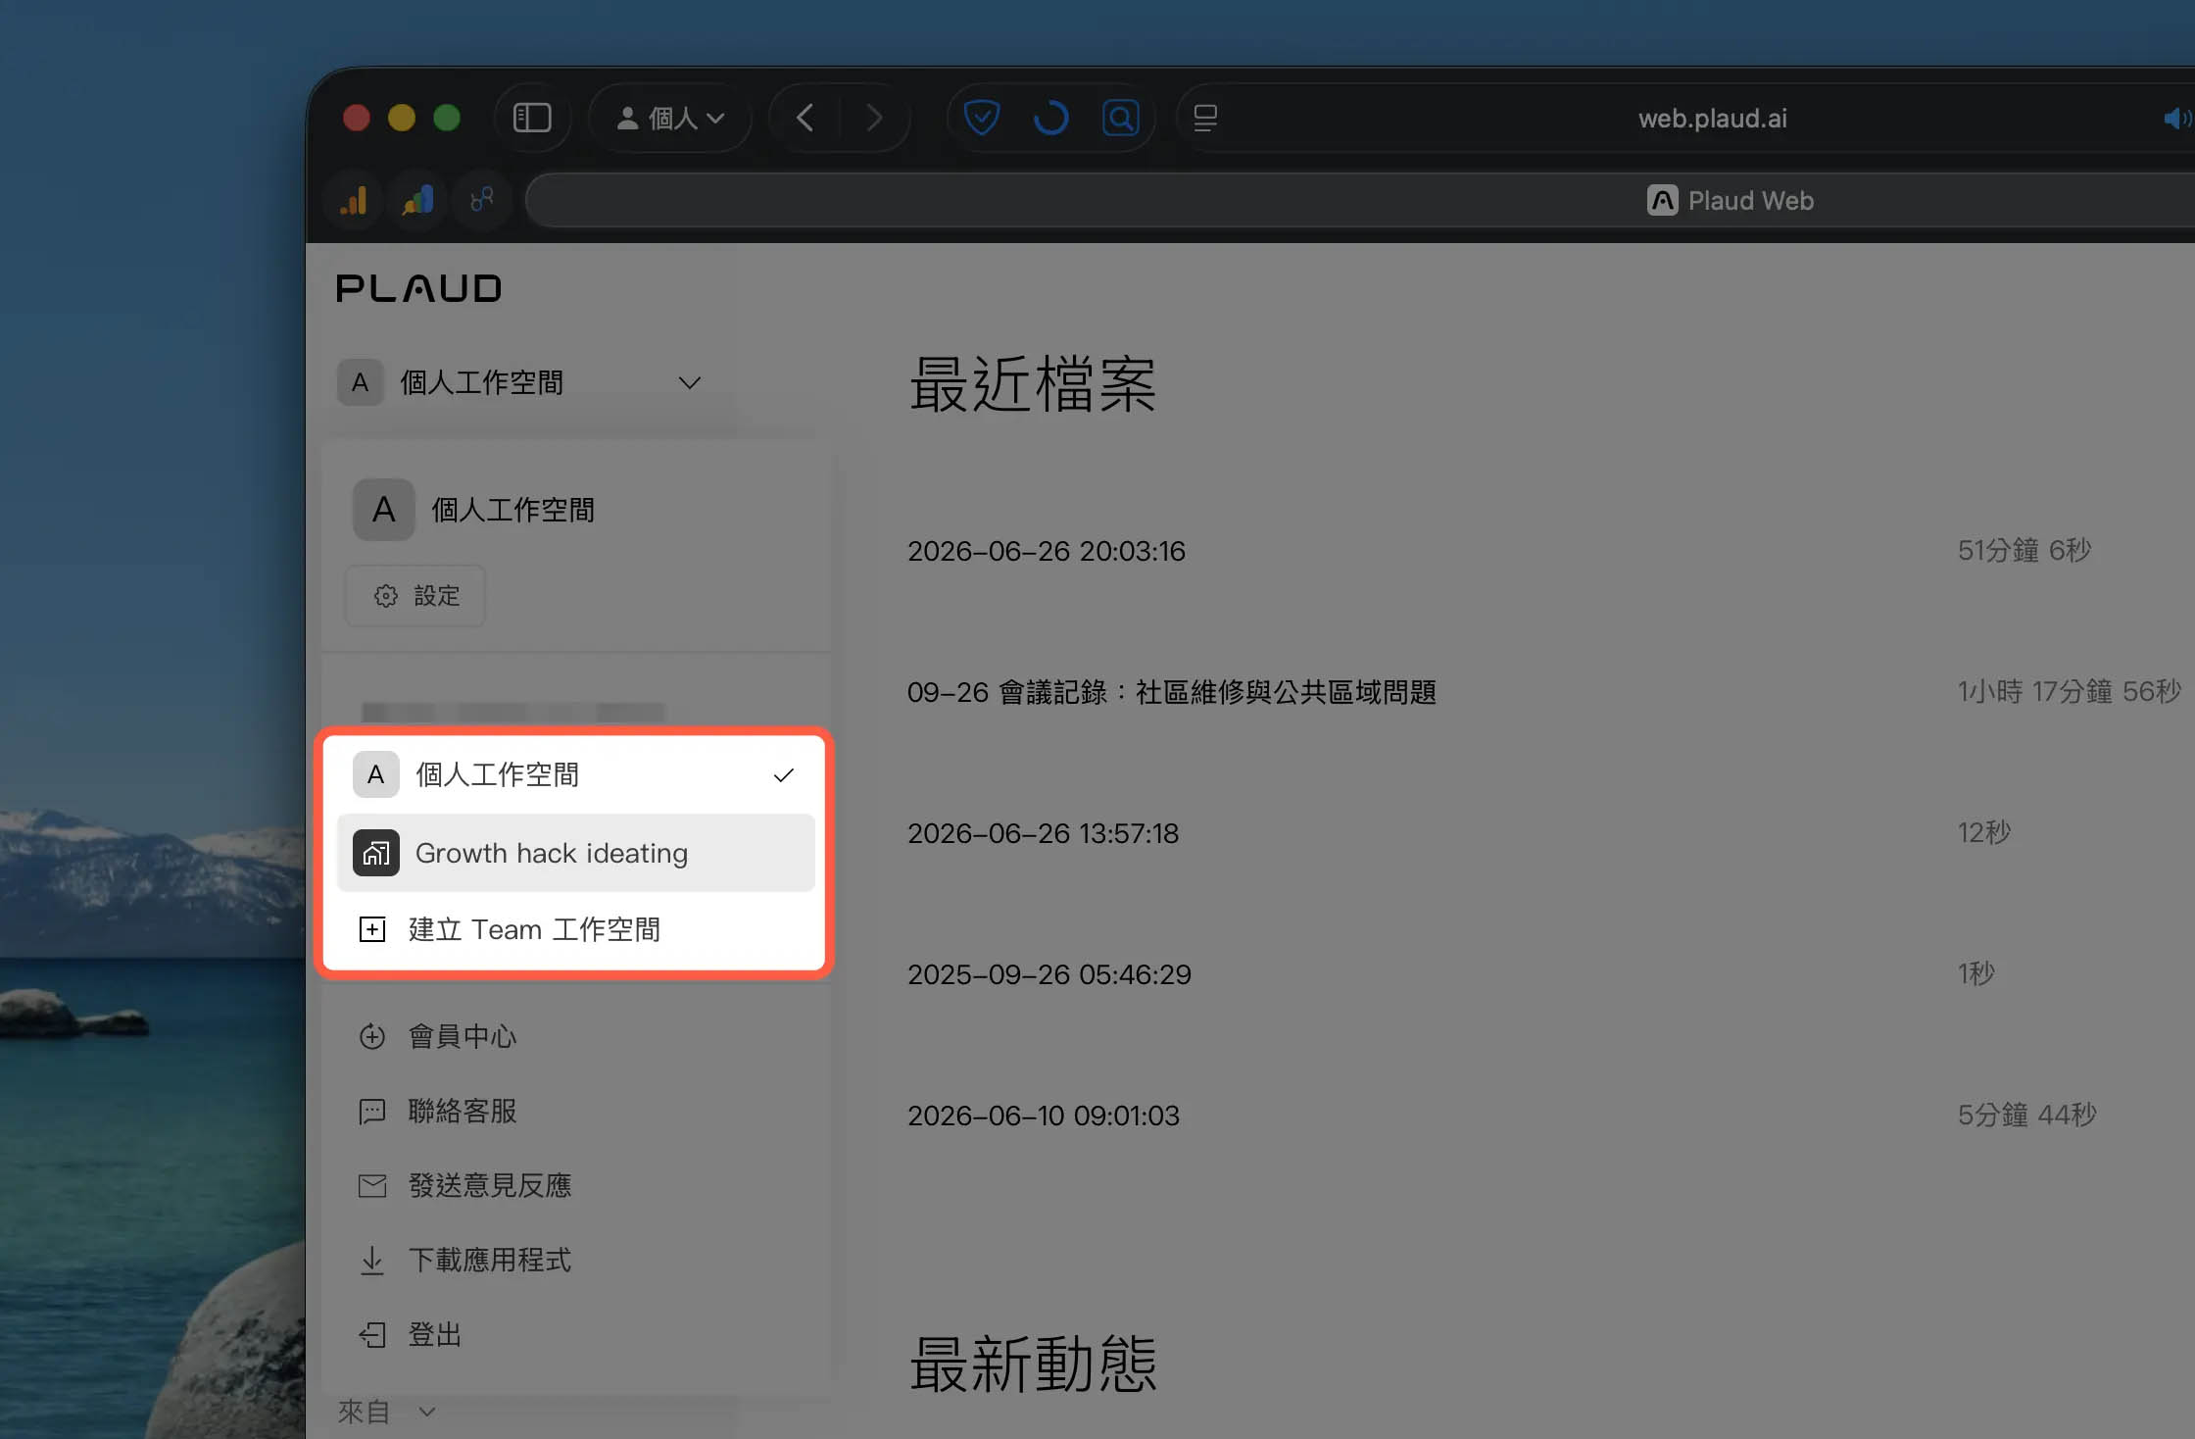Screen dimensions: 2195x1439
Task: Click the 5分鐘 44秒 duration
Action: click(2027, 1115)
